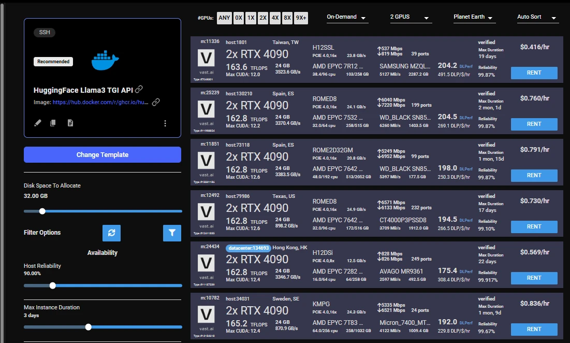Click vast.ai logo on Taiwan host:1801 offer
570x343 pixels.
point(206,58)
